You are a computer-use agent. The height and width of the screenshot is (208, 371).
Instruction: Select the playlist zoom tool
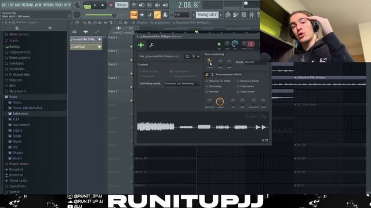121,23
